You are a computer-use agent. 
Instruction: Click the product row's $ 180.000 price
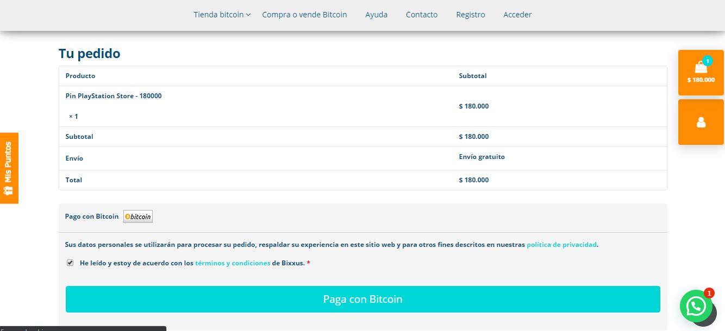474,106
